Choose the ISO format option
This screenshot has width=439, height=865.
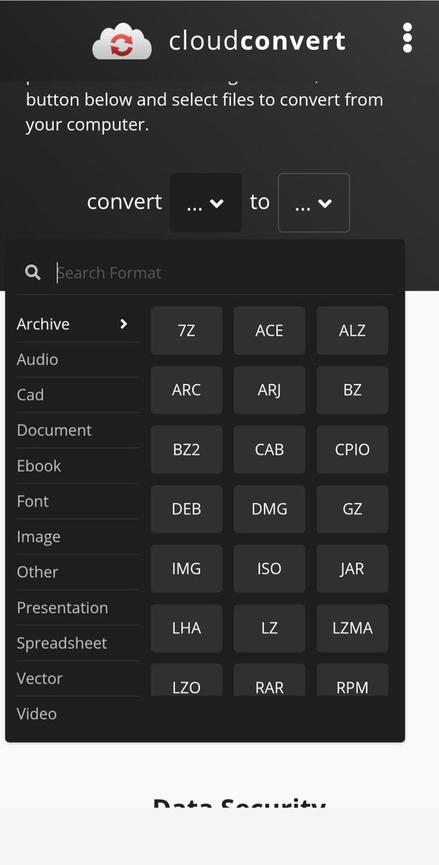[269, 568]
